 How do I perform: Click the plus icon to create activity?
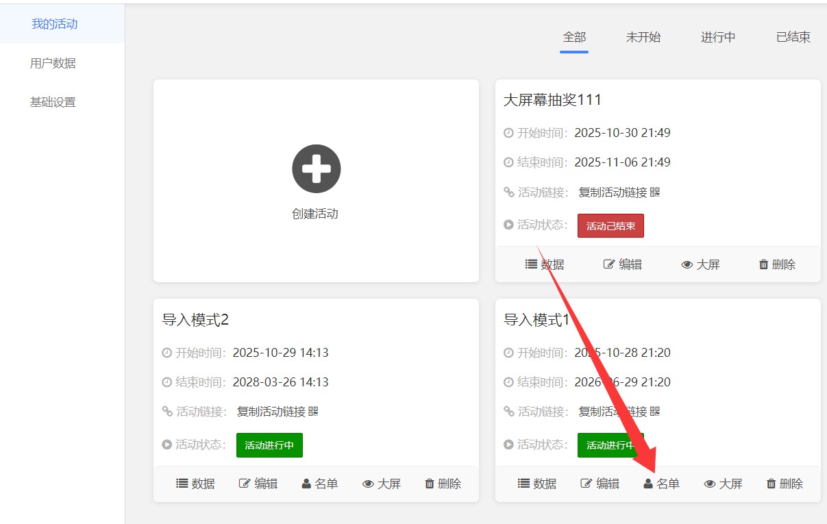[x=316, y=169]
